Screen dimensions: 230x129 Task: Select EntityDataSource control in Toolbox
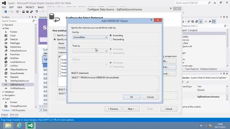18,51
